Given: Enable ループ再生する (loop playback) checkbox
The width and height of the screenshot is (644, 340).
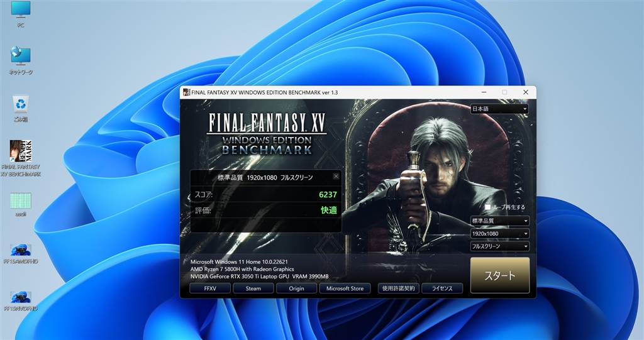Looking at the screenshot, I should tap(487, 207).
